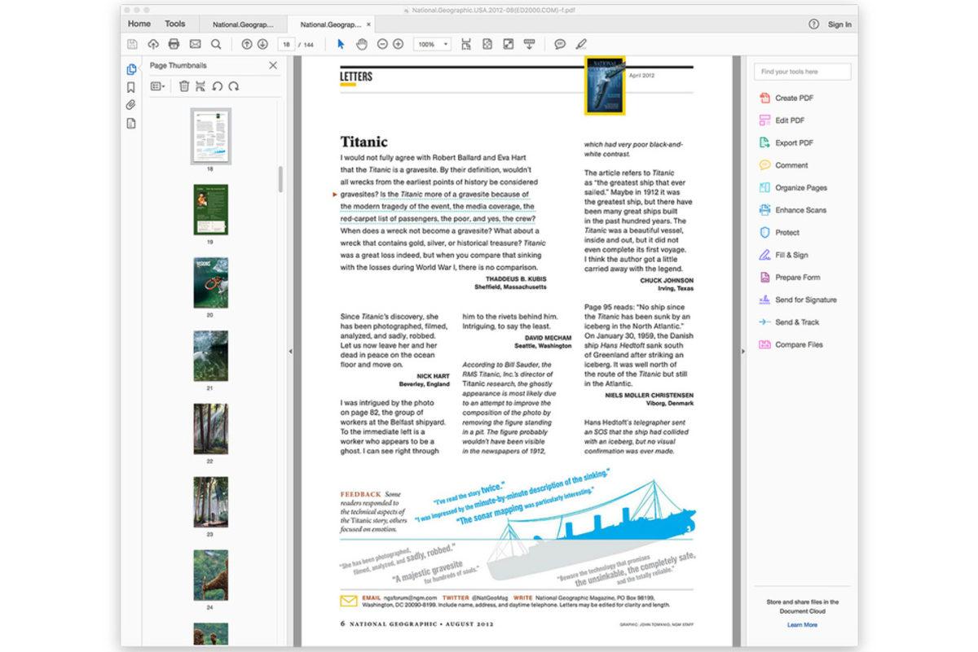Screen dimensions: 978x652
Task: Open the thumbnail panel options menu
Action: pyautogui.click(x=157, y=86)
